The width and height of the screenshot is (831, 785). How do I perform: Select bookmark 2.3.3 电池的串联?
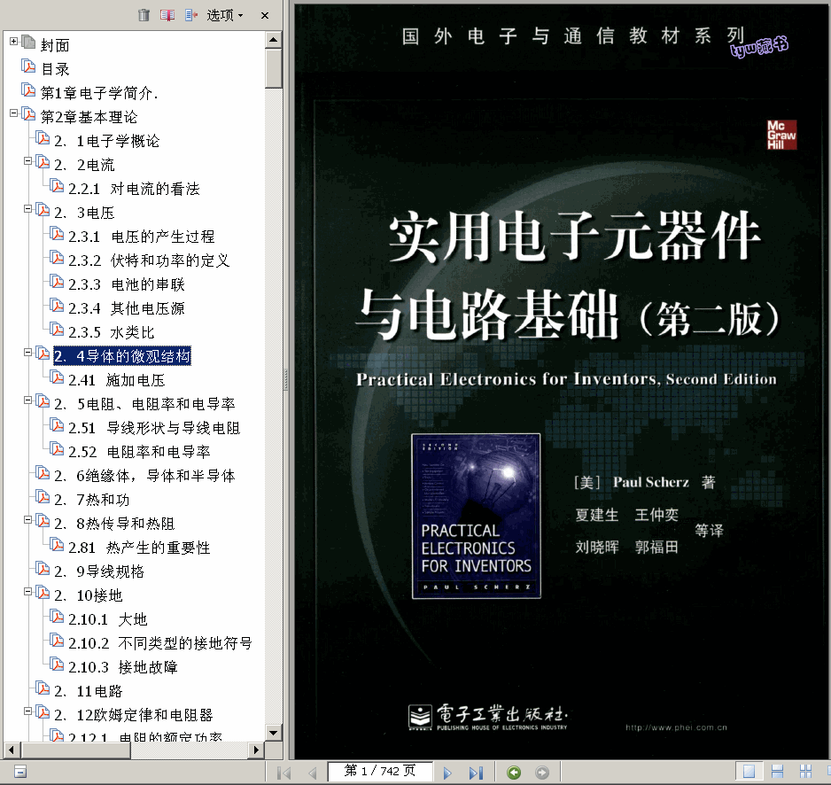click(127, 284)
